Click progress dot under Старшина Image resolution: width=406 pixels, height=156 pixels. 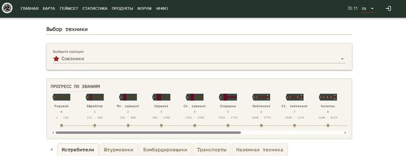228,126
